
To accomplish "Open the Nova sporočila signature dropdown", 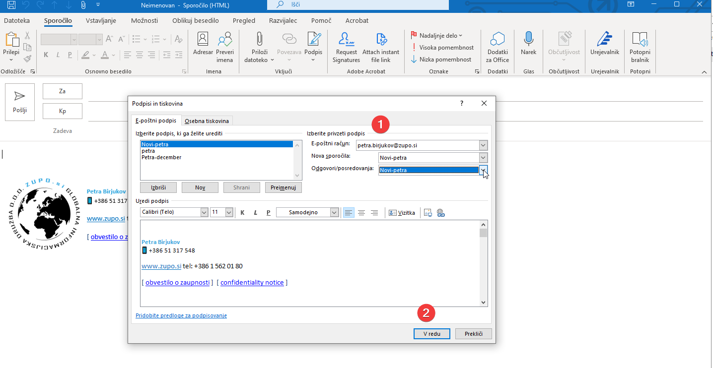I will pos(484,158).
